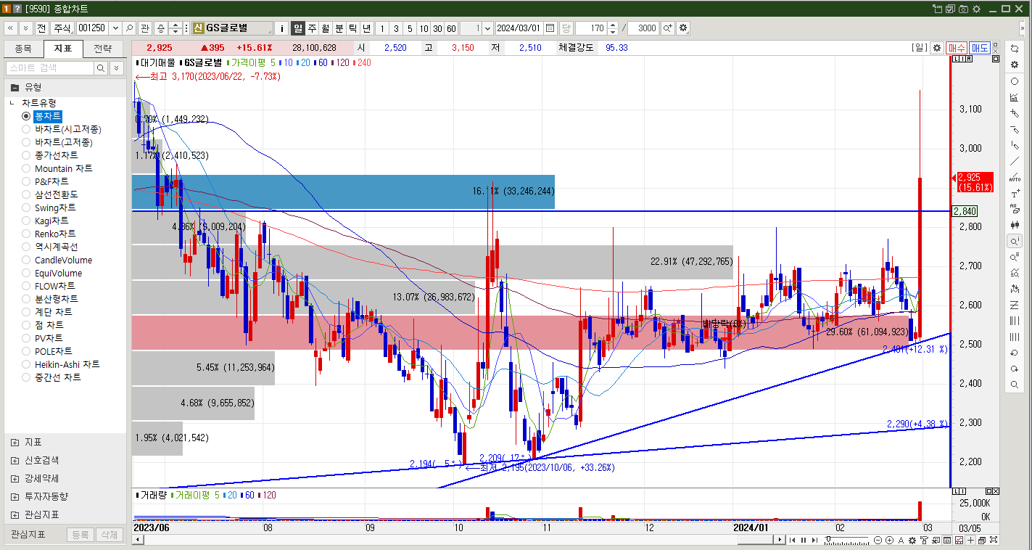Open the stock code 001250 dropdown
The height and width of the screenshot is (550, 1032).
point(114,28)
